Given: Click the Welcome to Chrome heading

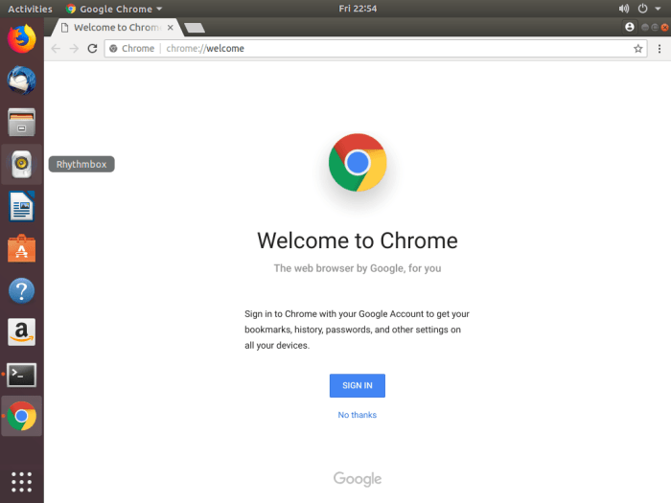Looking at the screenshot, I should coord(358,240).
